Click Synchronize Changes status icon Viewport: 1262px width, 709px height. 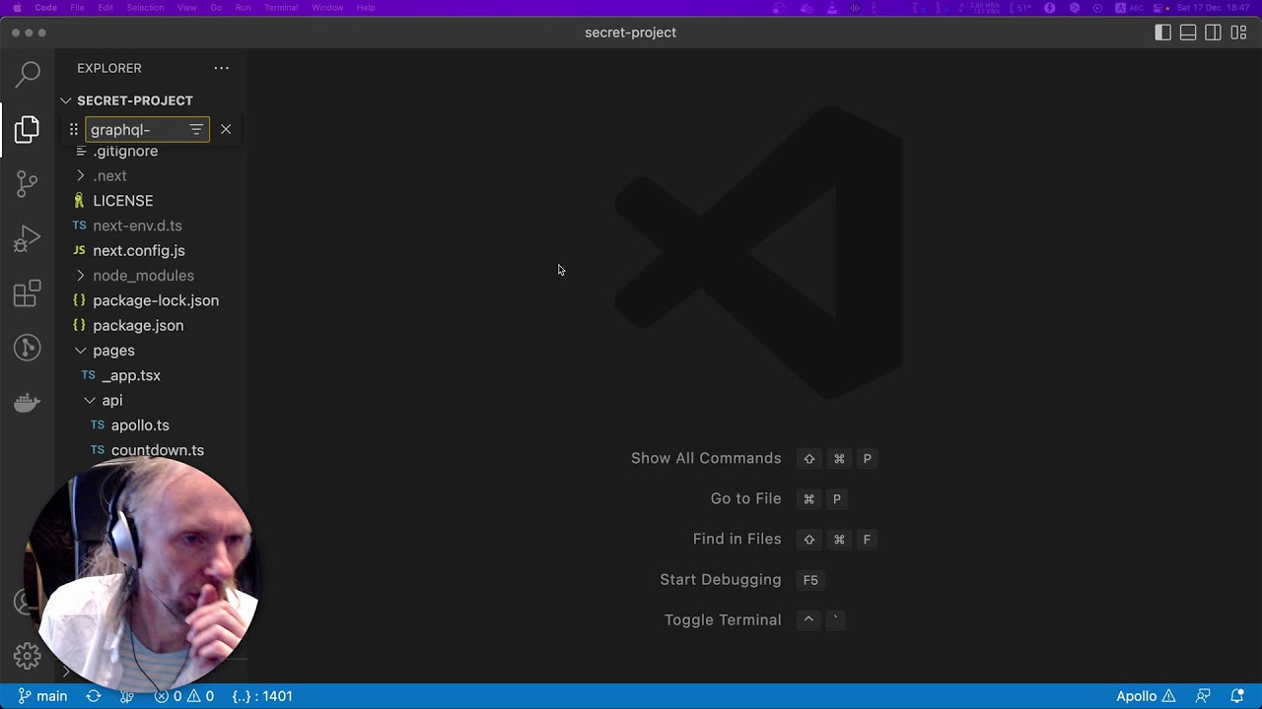pyautogui.click(x=94, y=696)
